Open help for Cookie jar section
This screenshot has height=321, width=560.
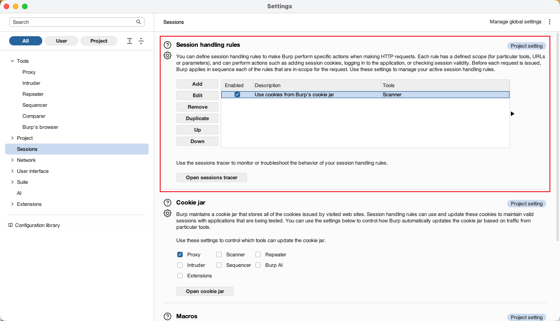(168, 203)
